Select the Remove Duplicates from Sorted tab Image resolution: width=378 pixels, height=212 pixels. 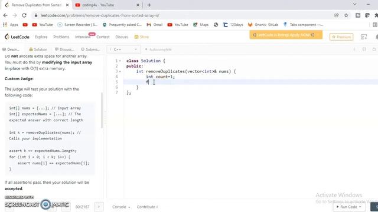(x=36, y=5)
